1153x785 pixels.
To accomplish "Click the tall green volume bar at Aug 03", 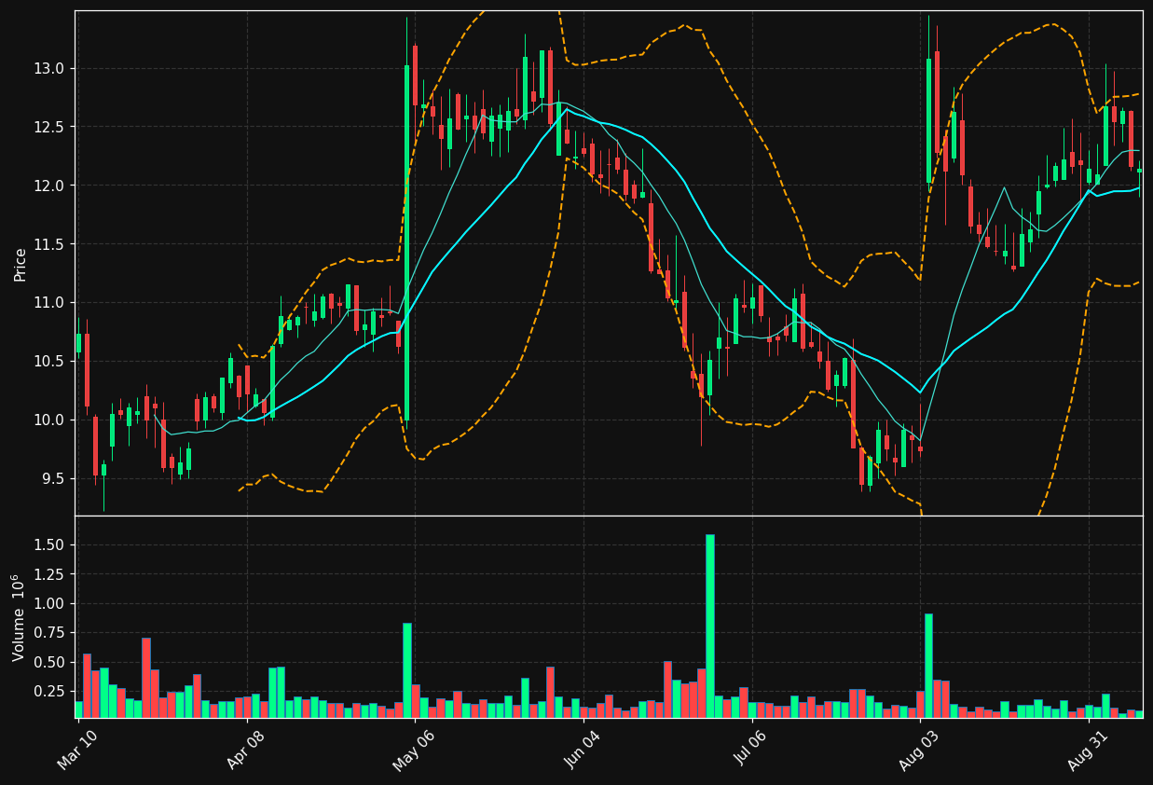I will (928, 666).
